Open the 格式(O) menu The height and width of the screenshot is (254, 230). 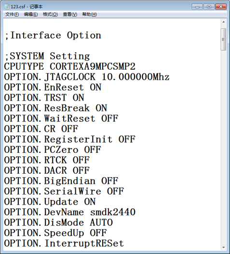point(50,15)
